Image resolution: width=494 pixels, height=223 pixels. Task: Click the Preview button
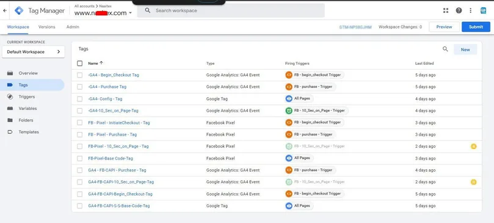pyautogui.click(x=444, y=27)
